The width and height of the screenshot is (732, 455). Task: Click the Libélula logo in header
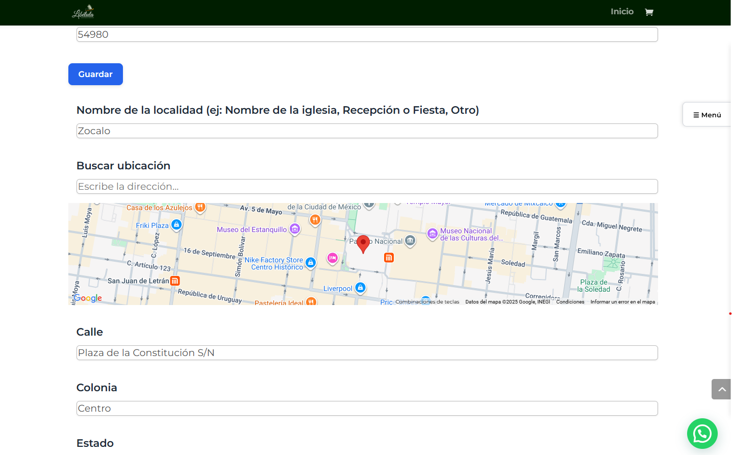tap(83, 12)
